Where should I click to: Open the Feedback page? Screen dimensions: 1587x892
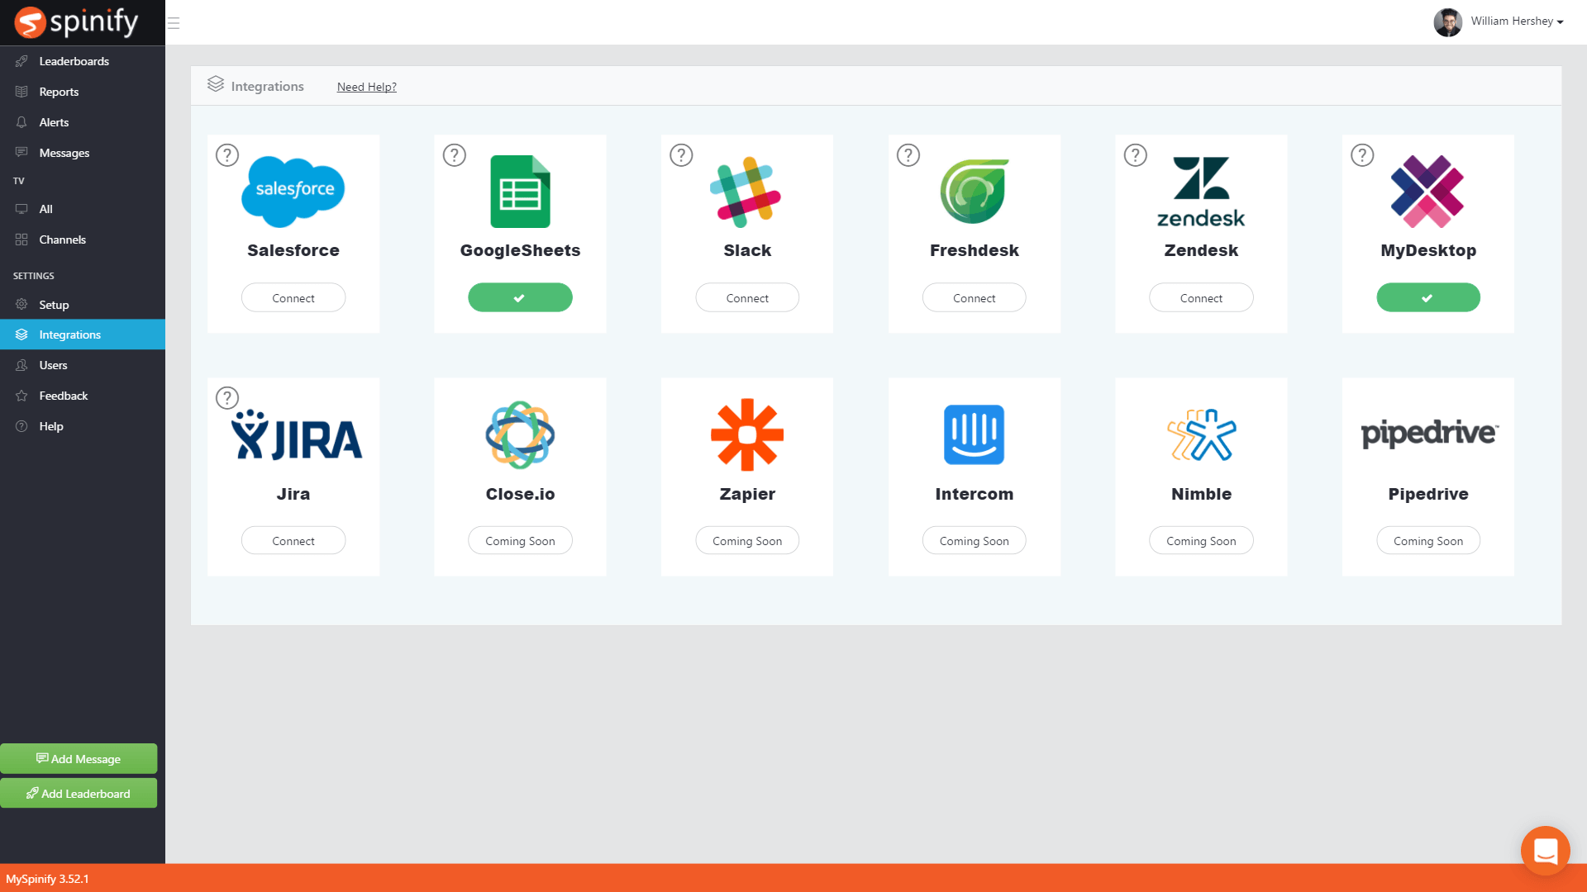pos(83,396)
